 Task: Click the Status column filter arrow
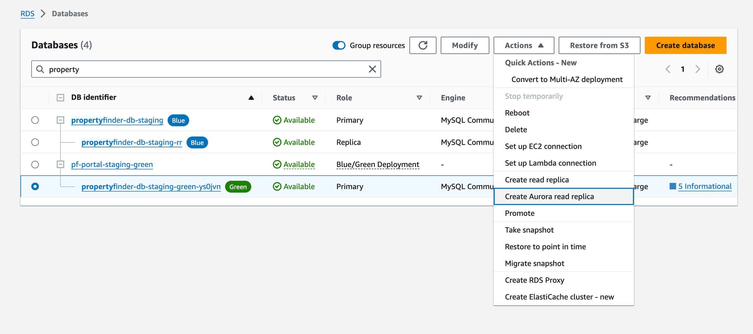coord(315,98)
